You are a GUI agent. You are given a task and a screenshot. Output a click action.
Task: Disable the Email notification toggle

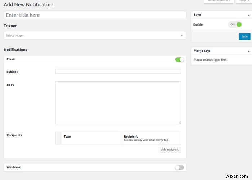(x=179, y=59)
